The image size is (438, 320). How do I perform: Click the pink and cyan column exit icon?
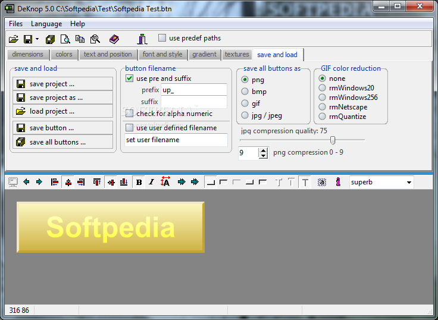click(142, 39)
